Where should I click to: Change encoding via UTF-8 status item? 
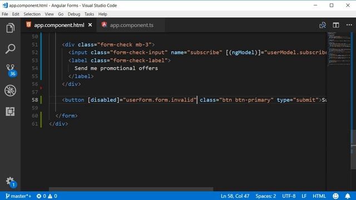[x=289, y=196]
